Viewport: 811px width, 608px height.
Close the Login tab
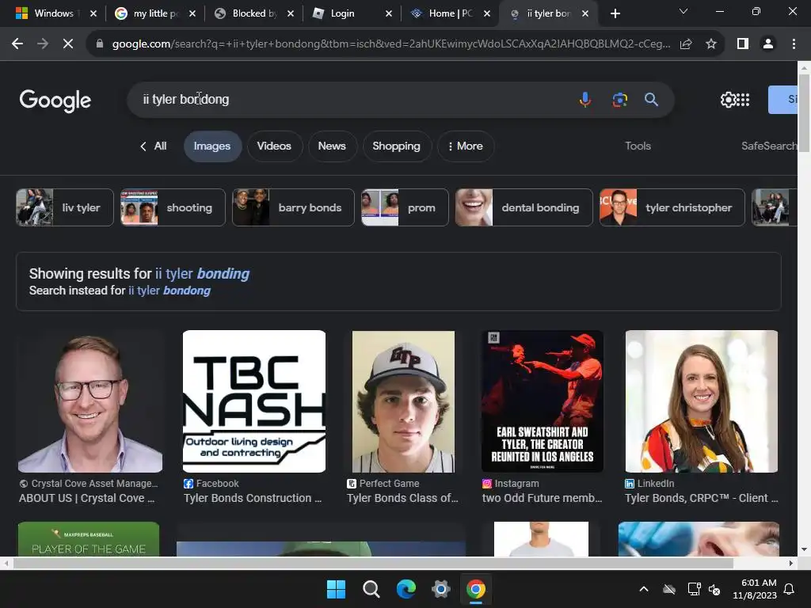(x=388, y=13)
